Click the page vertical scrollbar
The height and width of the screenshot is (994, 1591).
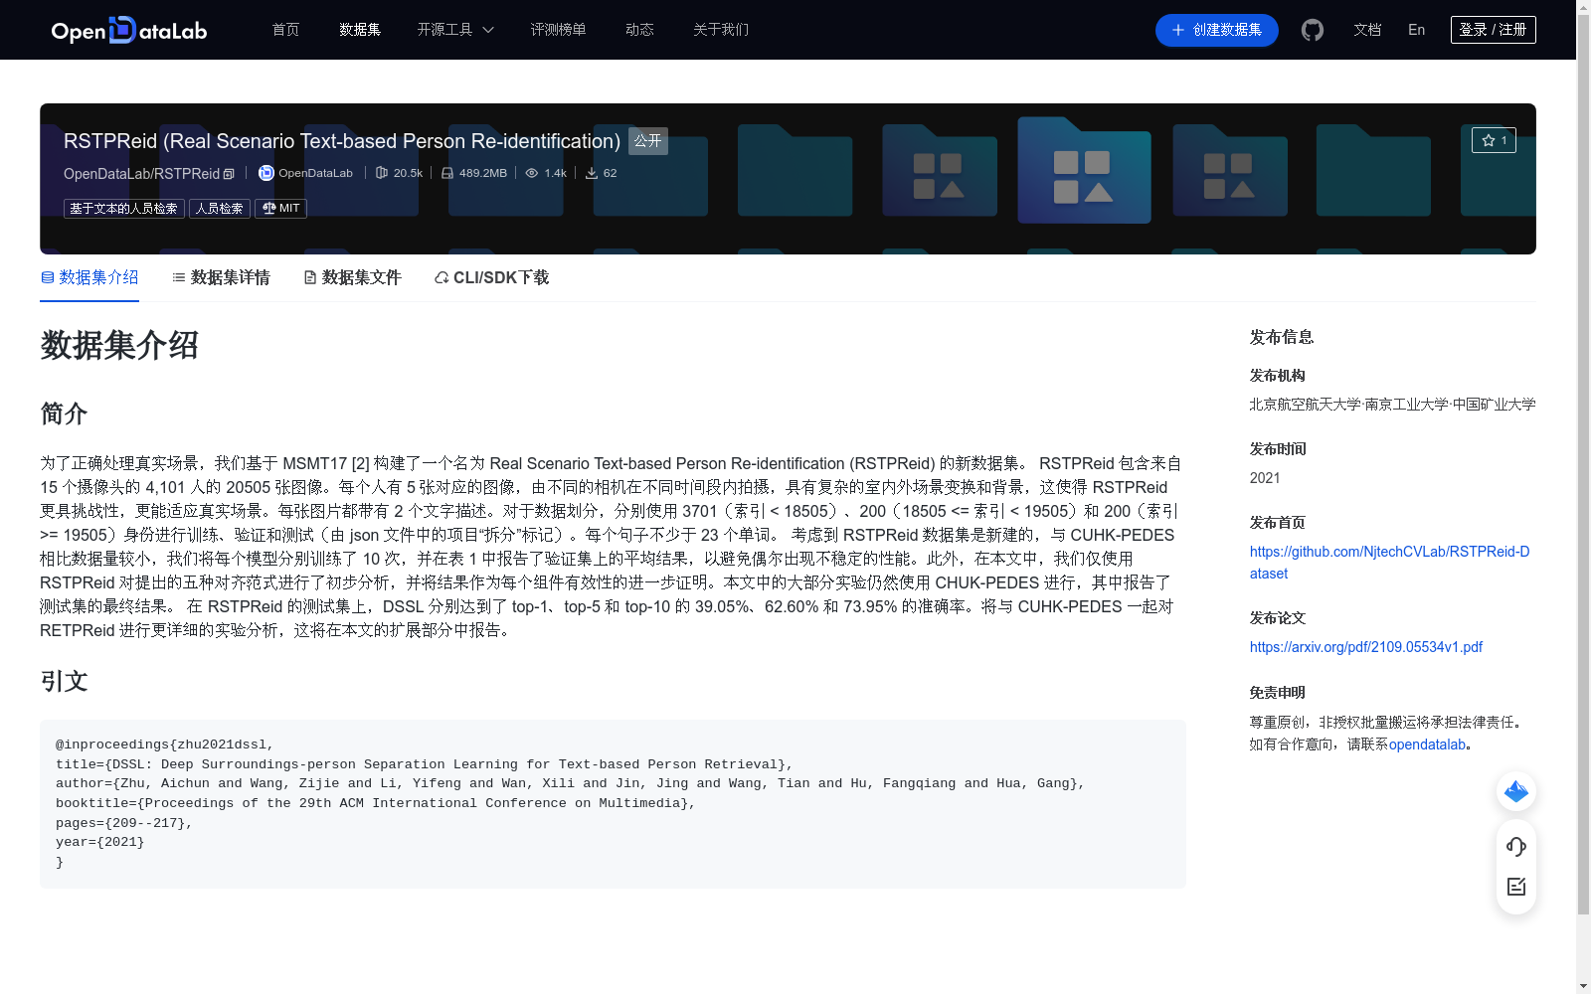coord(1583,464)
